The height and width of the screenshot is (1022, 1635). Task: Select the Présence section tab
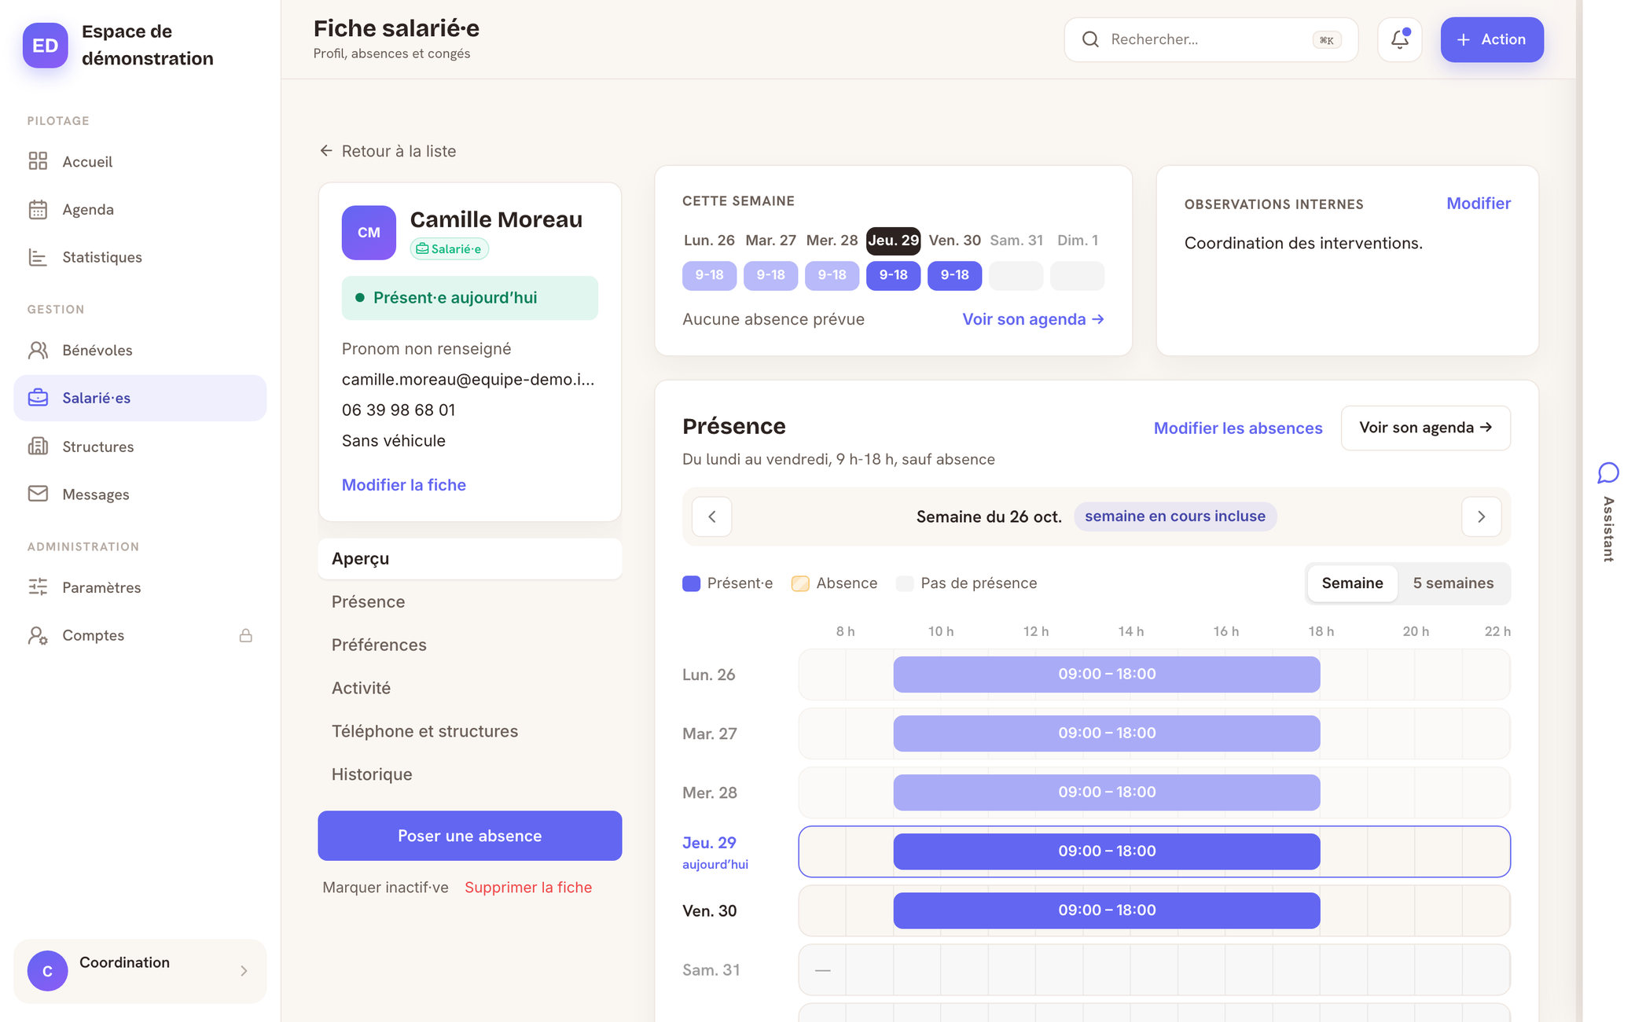coord(470,602)
